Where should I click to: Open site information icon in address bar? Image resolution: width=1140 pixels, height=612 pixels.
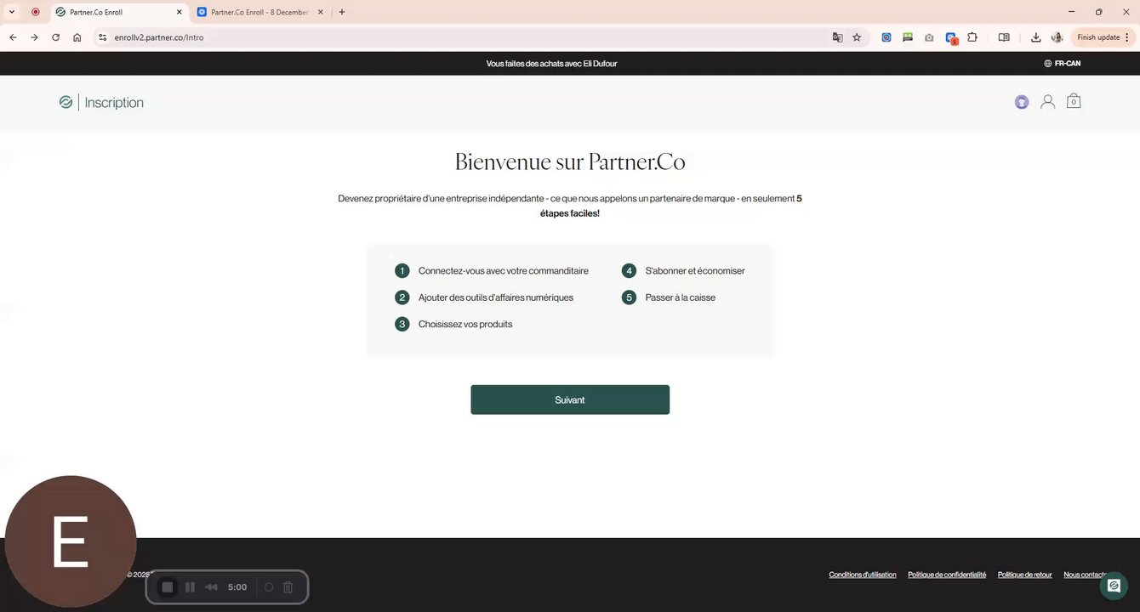click(x=102, y=37)
